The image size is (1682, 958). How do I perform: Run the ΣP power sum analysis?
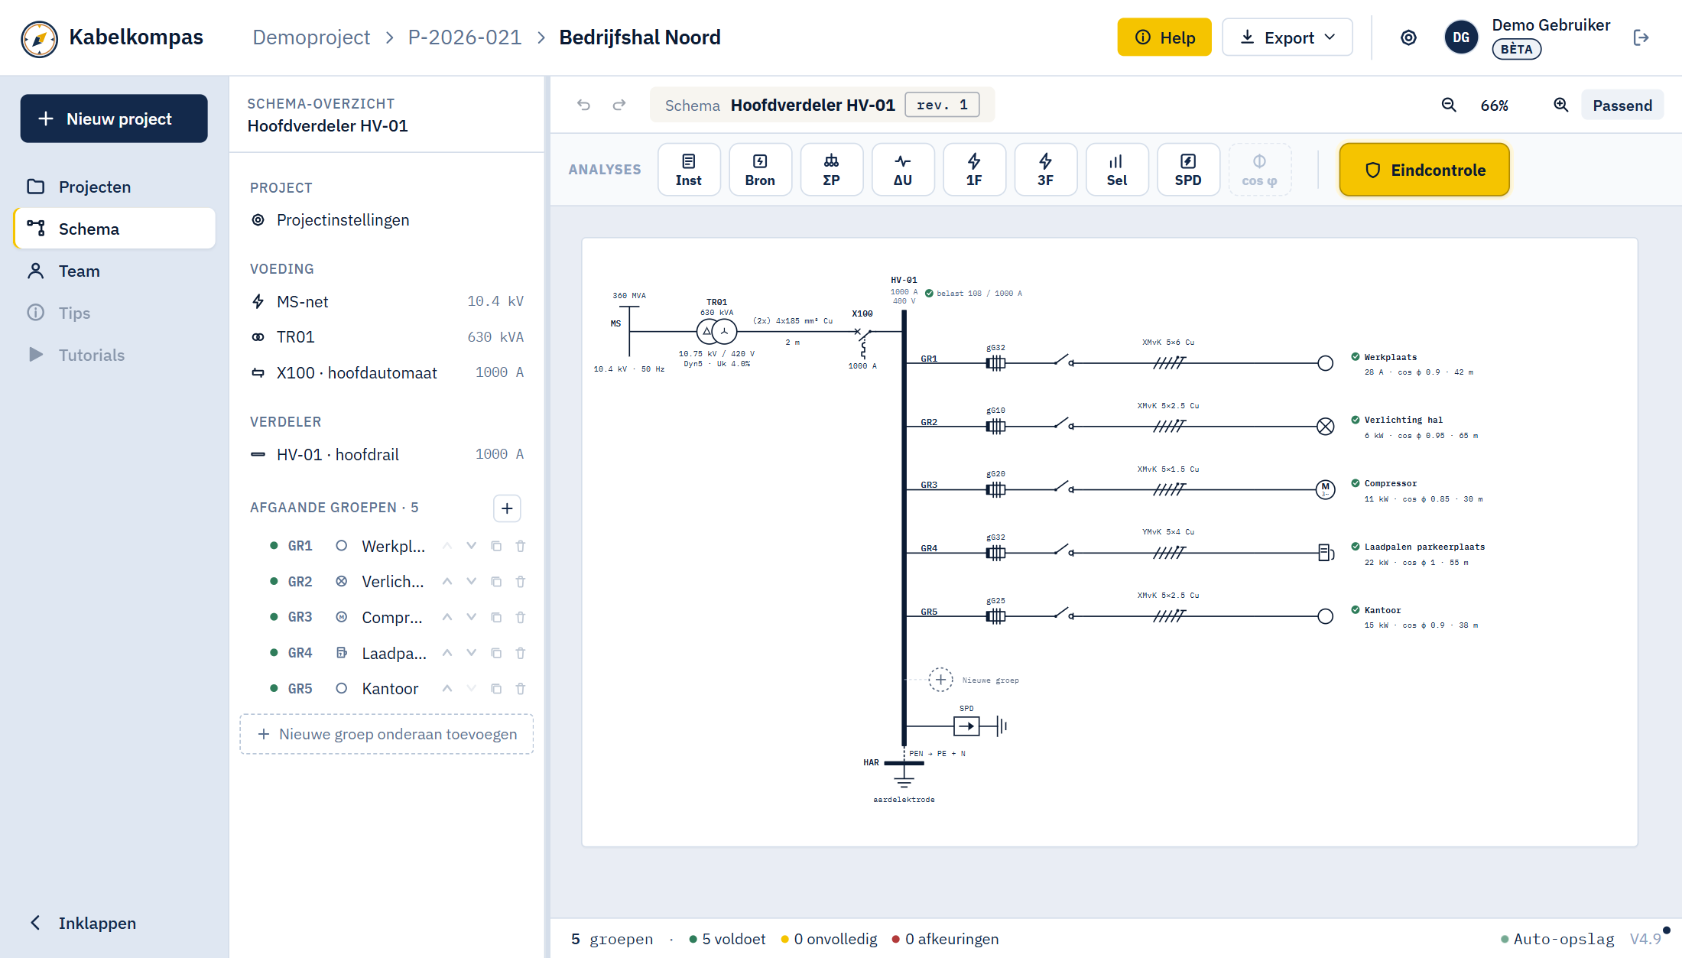point(831,170)
